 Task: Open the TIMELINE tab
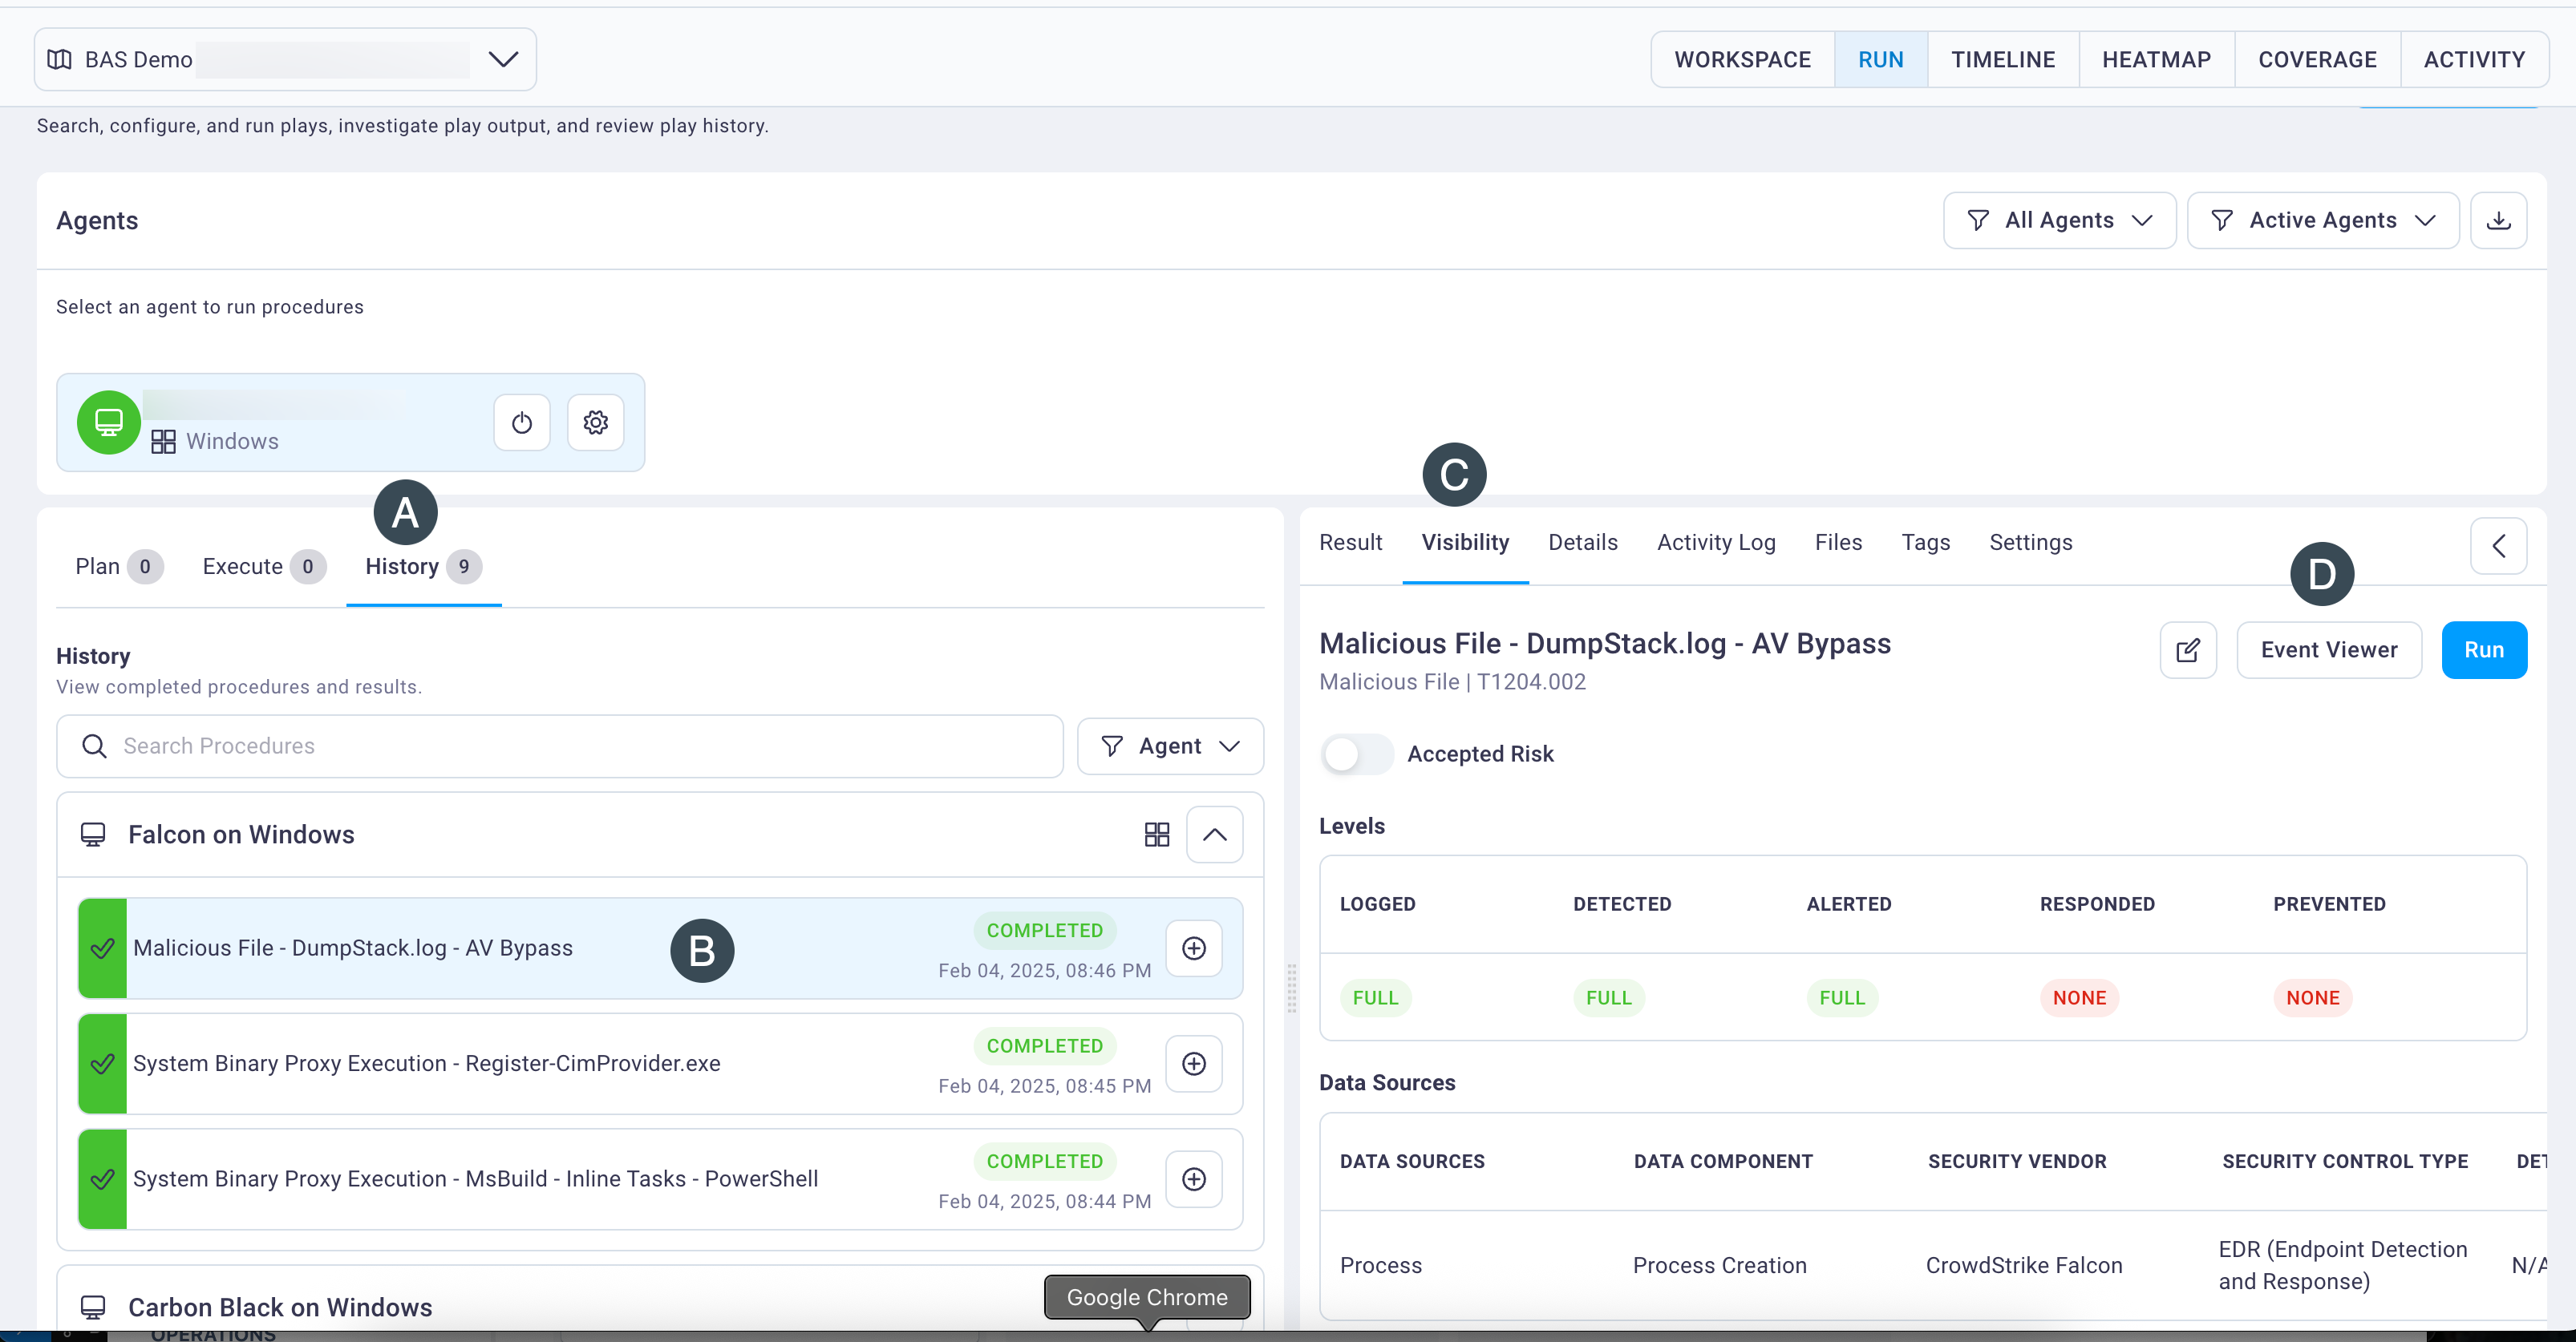click(x=2003, y=60)
